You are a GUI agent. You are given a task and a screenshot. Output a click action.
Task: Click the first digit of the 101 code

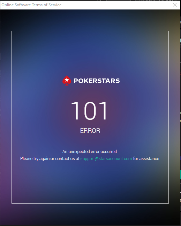[75, 111]
